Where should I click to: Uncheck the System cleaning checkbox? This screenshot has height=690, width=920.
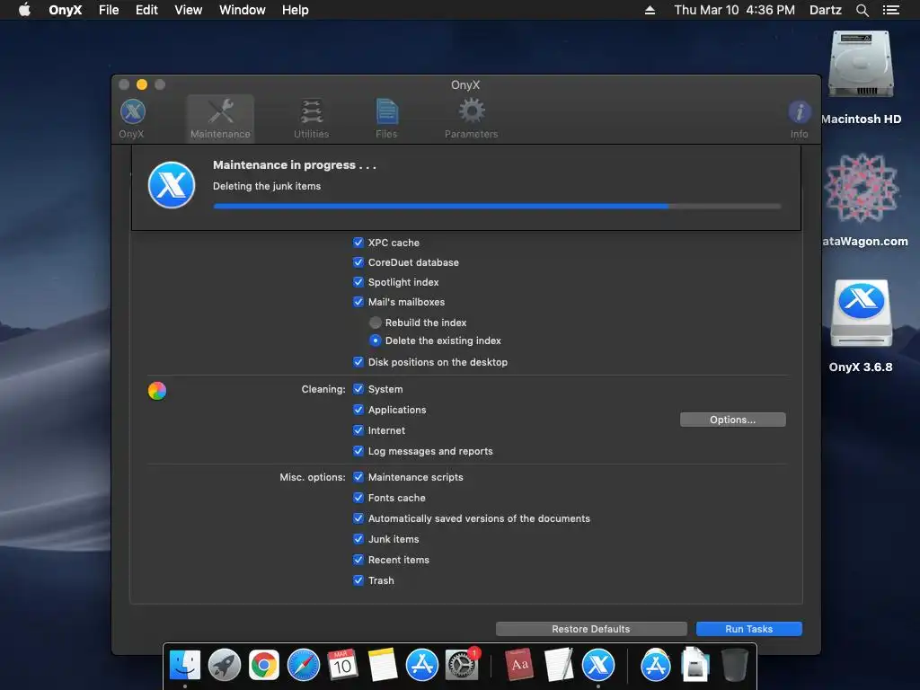coord(358,389)
